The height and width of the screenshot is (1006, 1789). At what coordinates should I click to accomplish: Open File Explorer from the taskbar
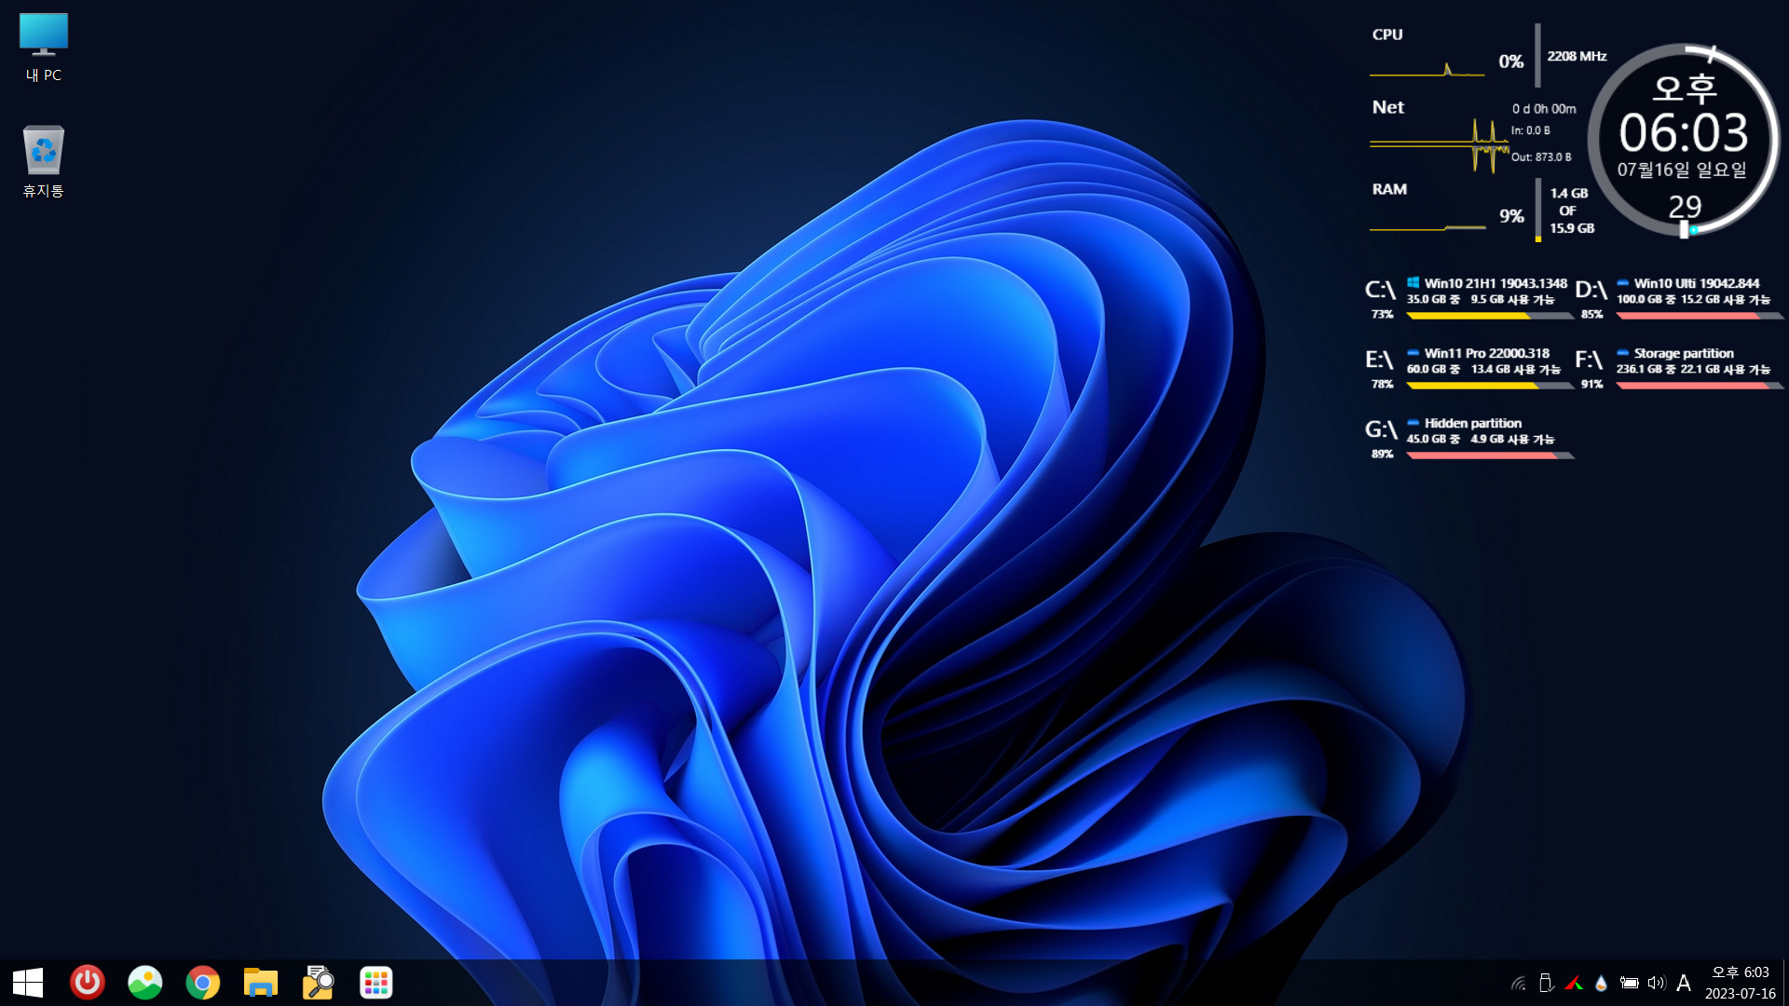(261, 983)
